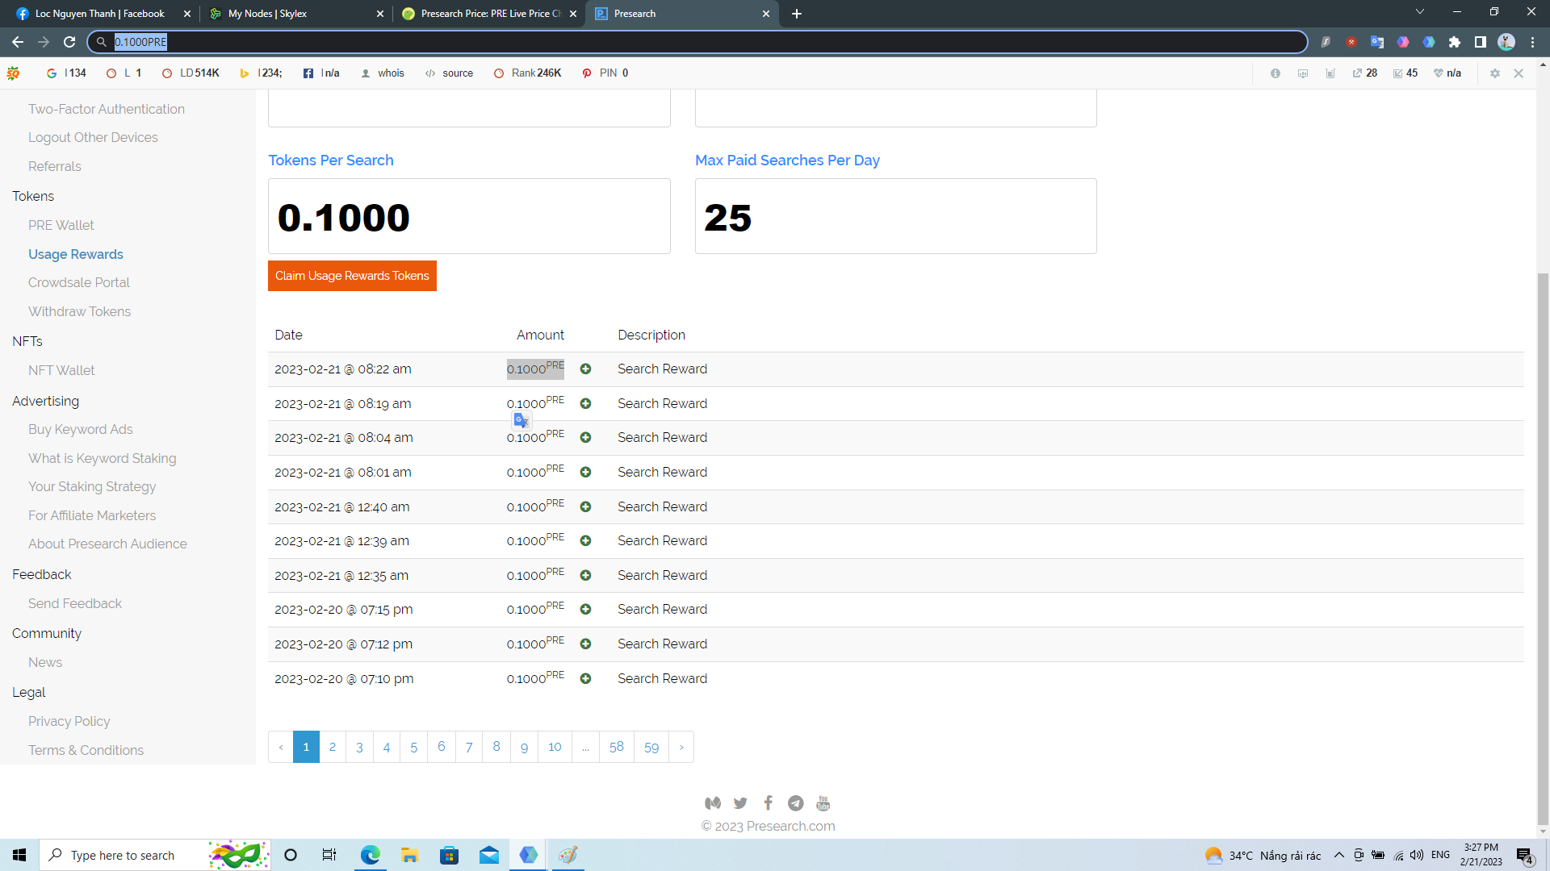The width and height of the screenshot is (1550, 871).
Task: Click the Google Translate popup icon
Action: [522, 420]
